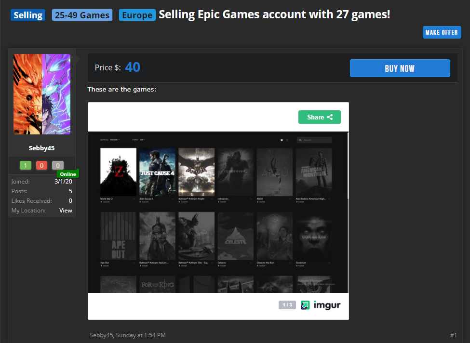
Task: Open the more options dots for ABZU
Action: click(x=291, y=199)
